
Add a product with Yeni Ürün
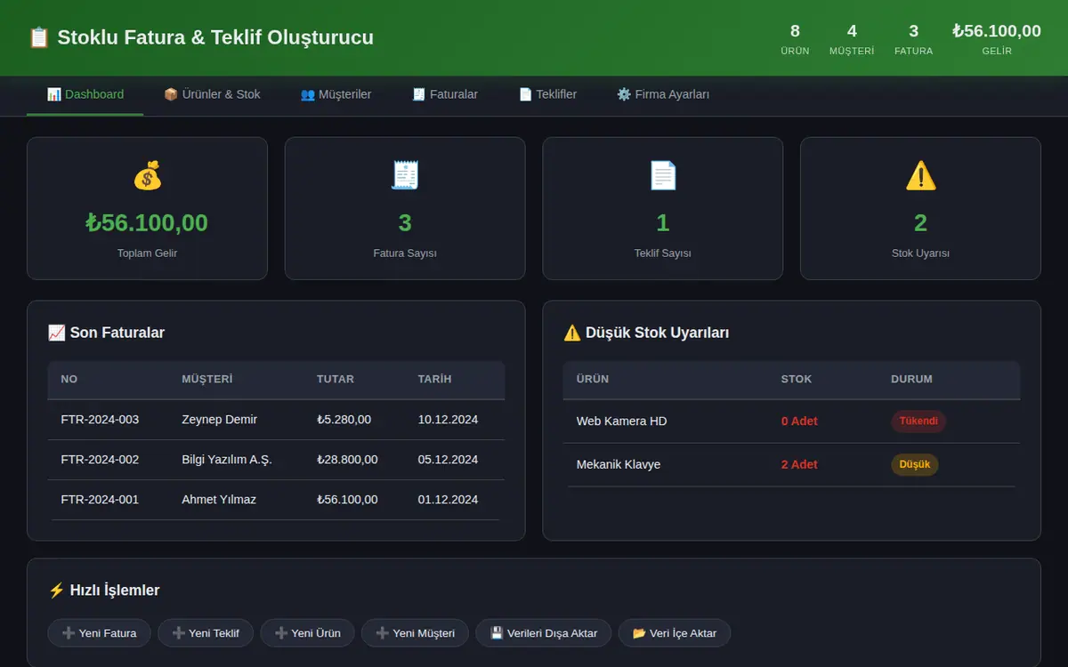click(307, 633)
